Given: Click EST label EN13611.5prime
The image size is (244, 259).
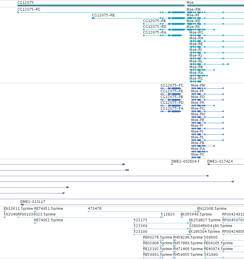Looking at the screenshot, I should 18,209.
